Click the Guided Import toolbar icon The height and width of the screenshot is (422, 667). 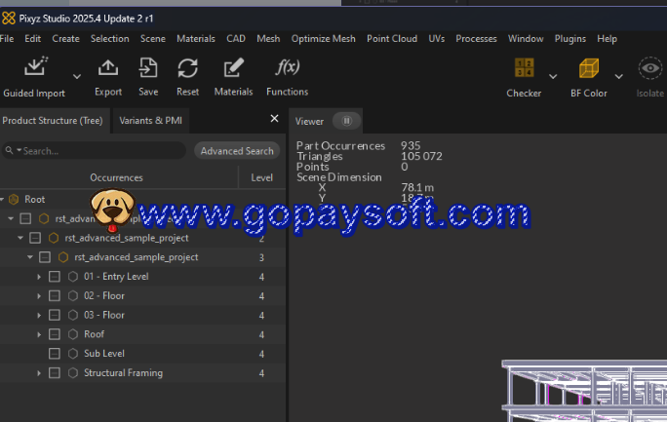35,67
